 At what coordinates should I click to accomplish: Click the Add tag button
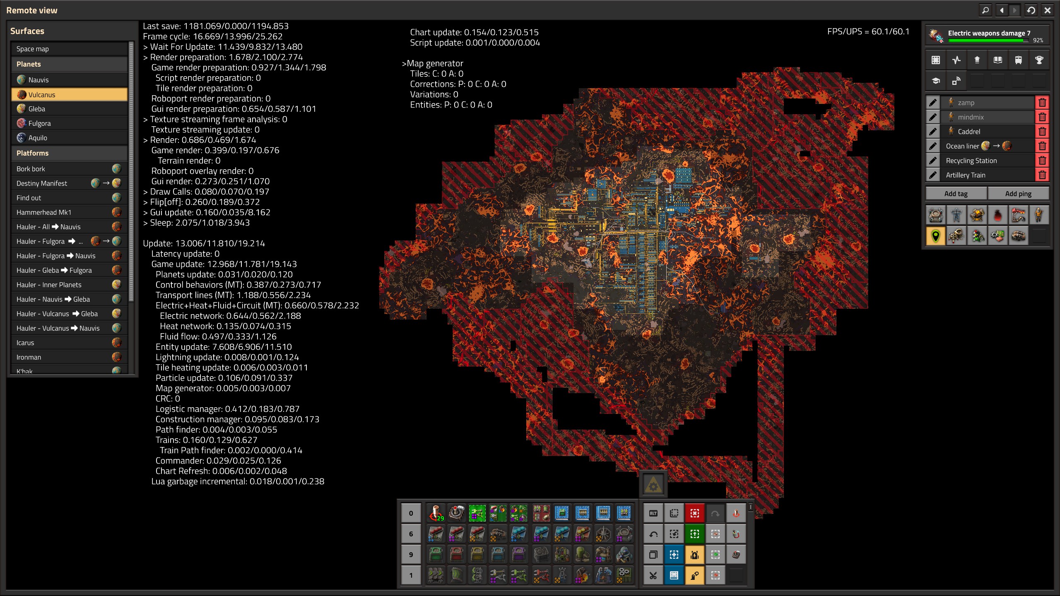point(956,194)
